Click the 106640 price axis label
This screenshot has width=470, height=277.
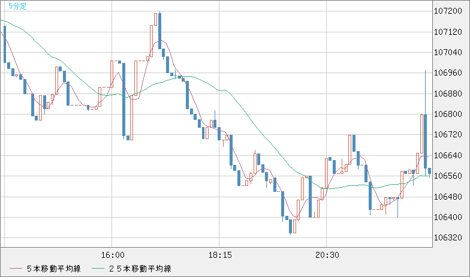448,156
